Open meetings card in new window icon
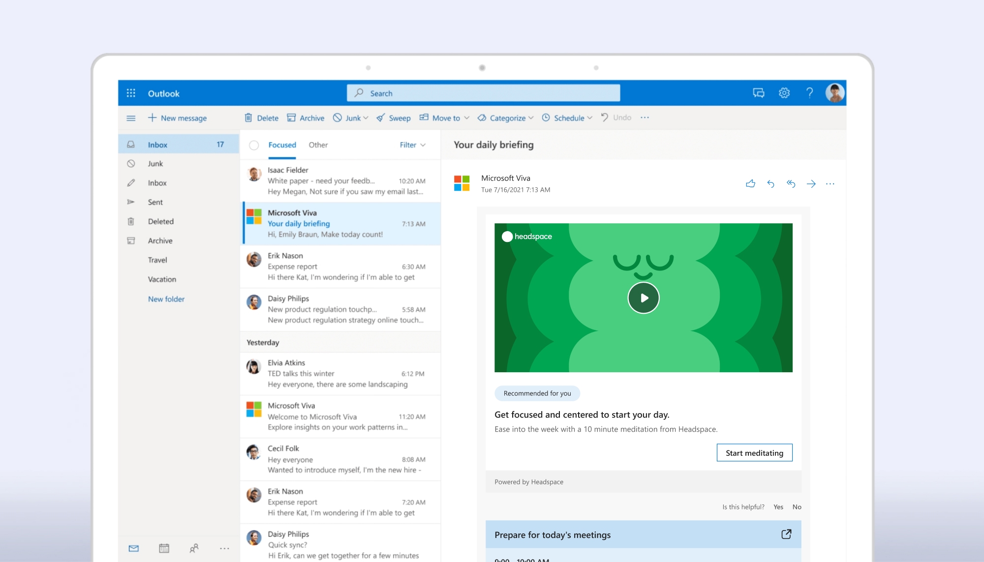 pyautogui.click(x=786, y=534)
